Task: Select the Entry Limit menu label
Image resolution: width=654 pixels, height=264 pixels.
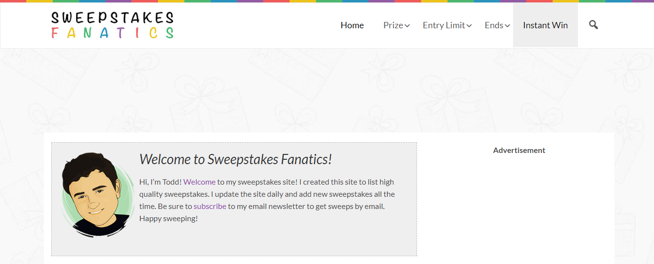Action: [444, 25]
